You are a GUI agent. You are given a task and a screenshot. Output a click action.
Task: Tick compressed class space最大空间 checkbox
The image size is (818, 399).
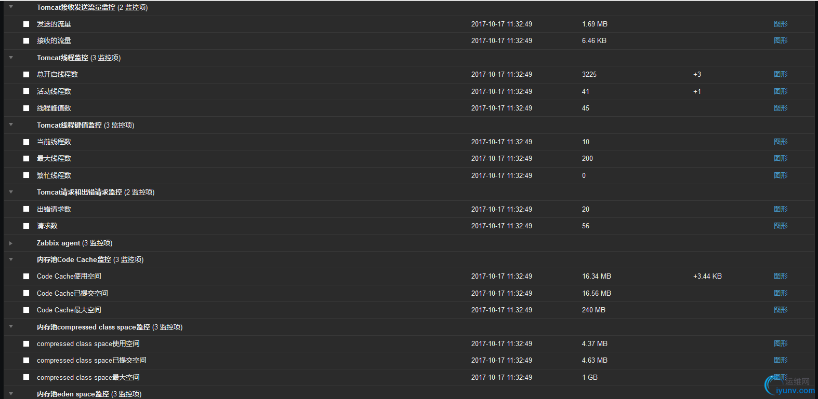(x=26, y=377)
